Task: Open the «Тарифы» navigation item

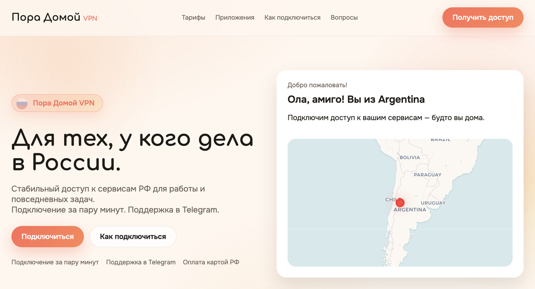Action: (193, 17)
